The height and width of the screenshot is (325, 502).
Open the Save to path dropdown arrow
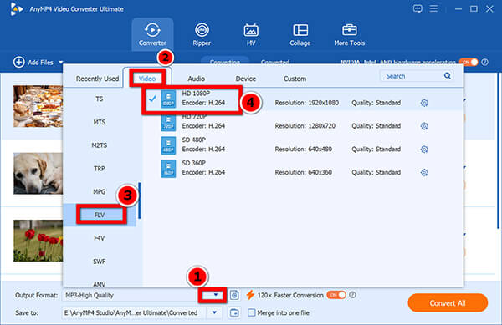(214, 312)
